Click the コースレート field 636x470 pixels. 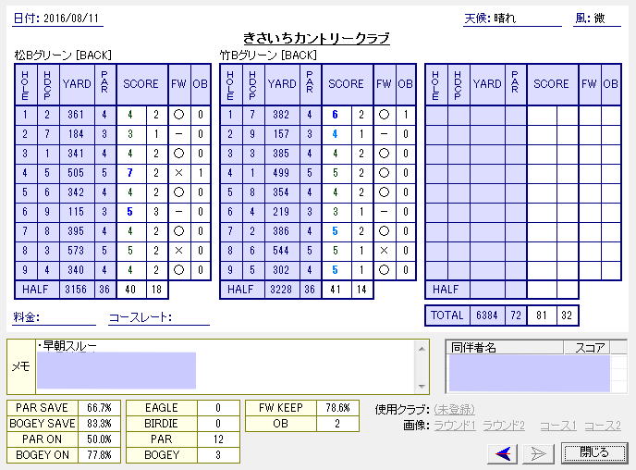(159, 317)
